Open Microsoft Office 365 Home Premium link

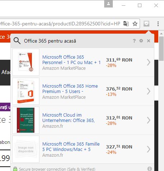pos(70,89)
